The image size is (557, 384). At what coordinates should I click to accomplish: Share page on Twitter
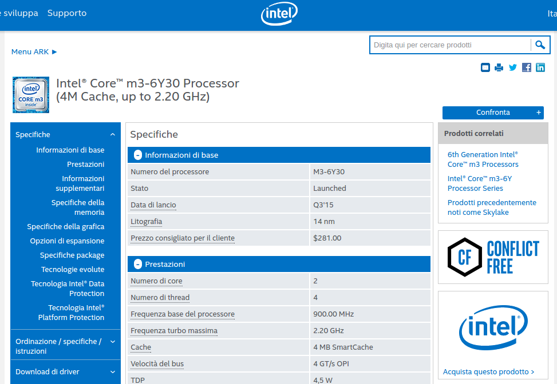(x=513, y=67)
